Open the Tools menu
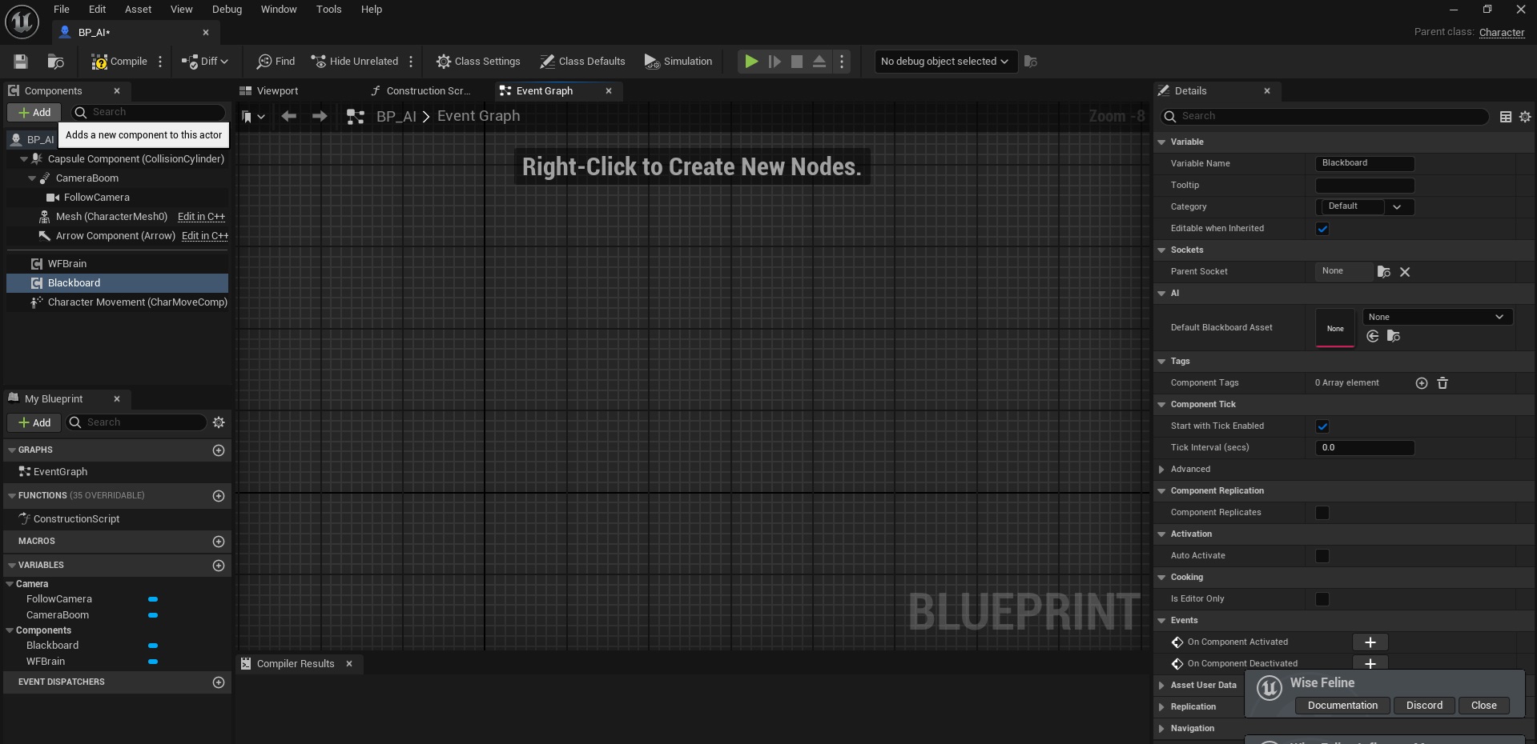This screenshot has width=1537, height=744. [328, 10]
